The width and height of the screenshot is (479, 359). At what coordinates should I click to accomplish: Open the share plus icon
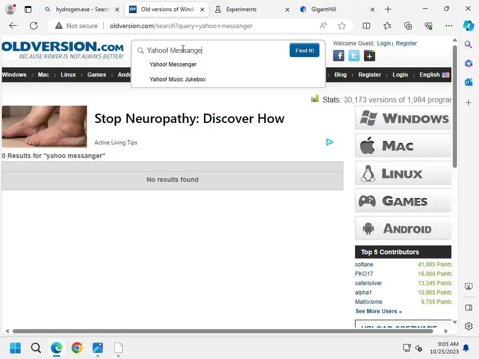(370, 56)
